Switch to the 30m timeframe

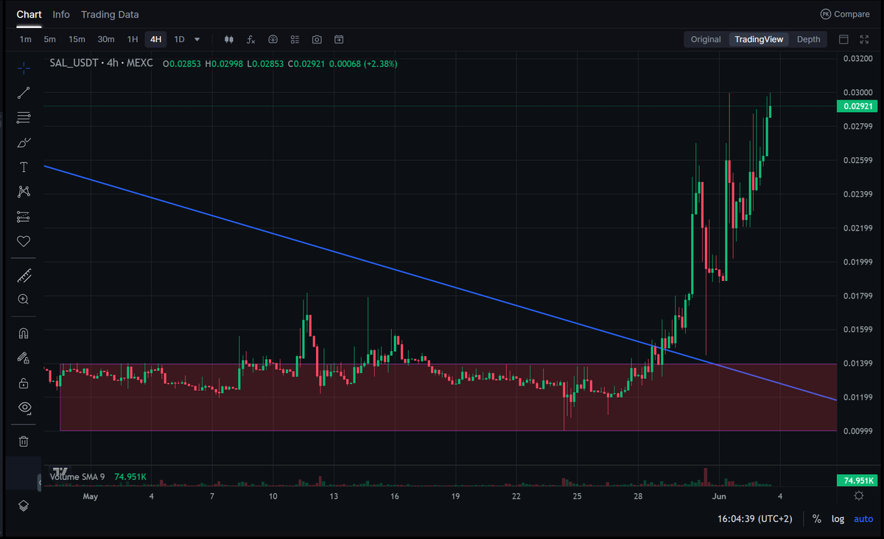(x=106, y=39)
